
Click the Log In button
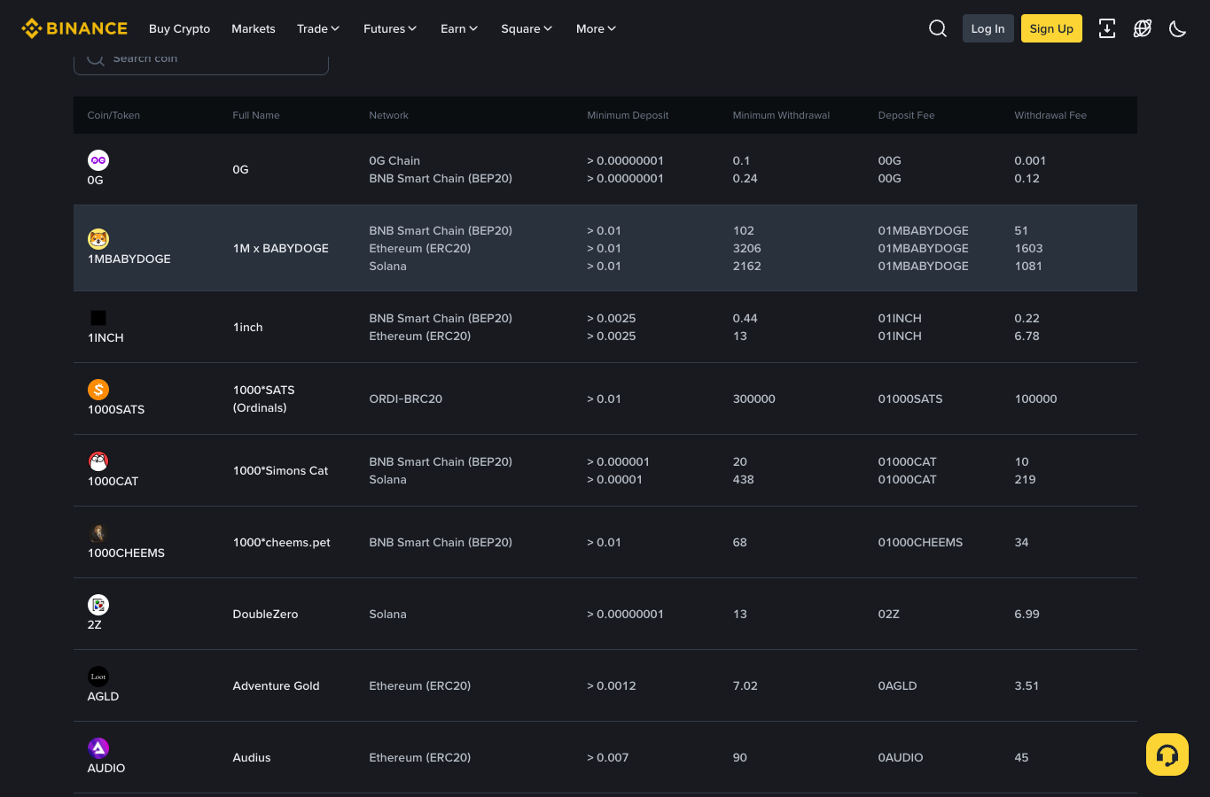click(x=988, y=28)
